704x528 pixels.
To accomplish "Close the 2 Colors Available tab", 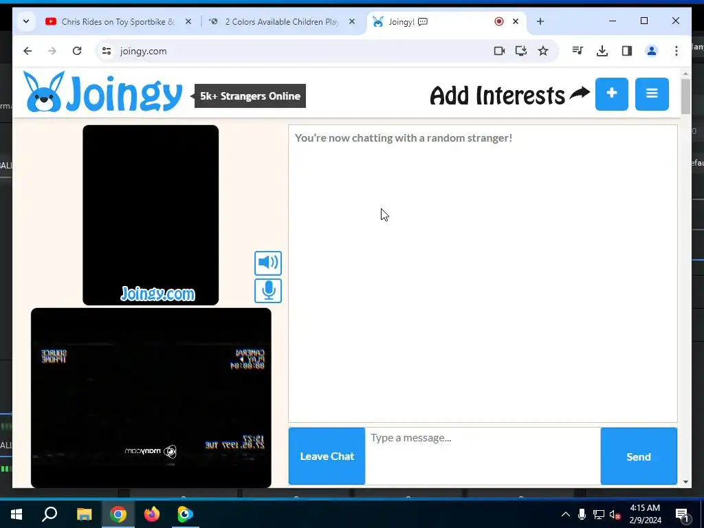I will click(x=352, y=21).
